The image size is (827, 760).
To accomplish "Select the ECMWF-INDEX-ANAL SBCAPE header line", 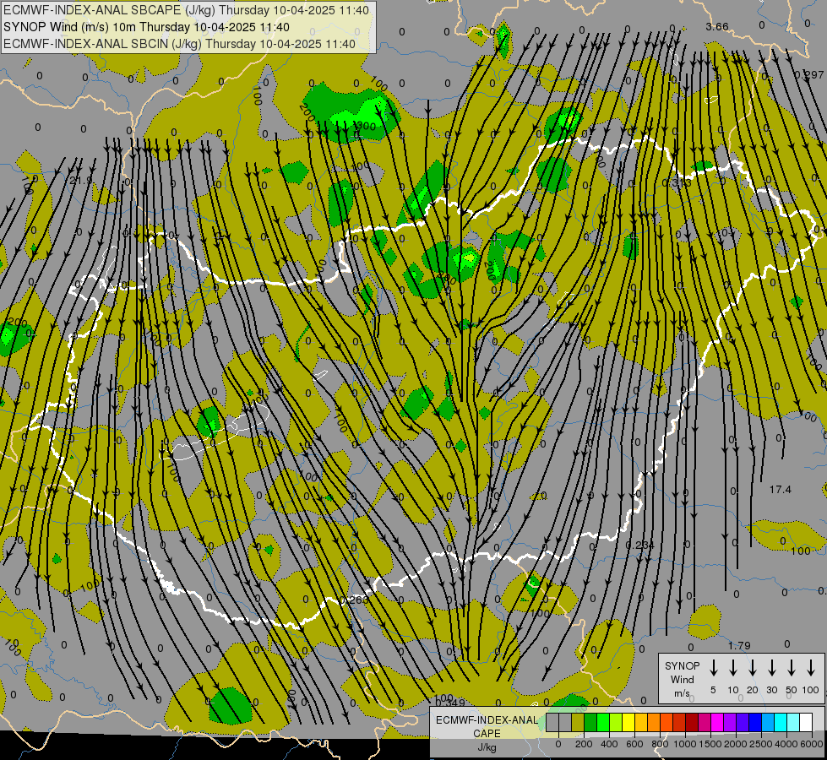I will pos(186,10).
